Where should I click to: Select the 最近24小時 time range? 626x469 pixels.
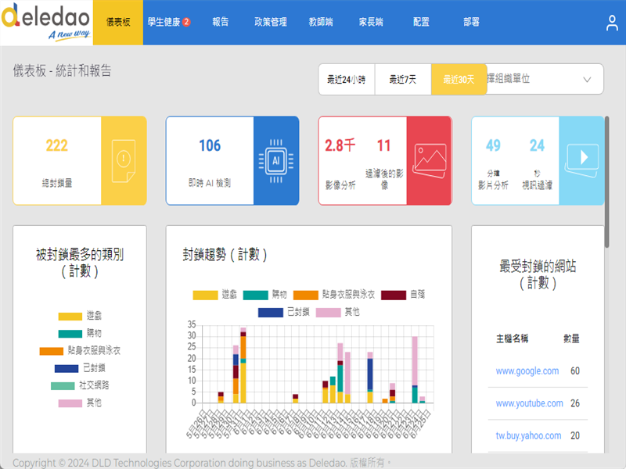[346, 80]
